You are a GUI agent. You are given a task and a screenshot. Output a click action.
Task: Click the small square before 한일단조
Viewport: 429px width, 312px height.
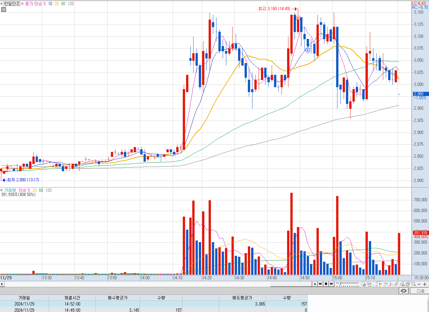point(2,4)
